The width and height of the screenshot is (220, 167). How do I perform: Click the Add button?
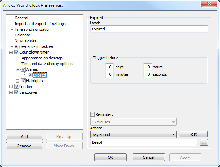coord(24,137)
